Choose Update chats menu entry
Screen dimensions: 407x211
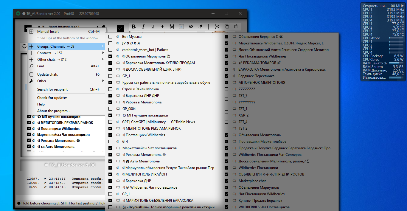click(66, 75)
